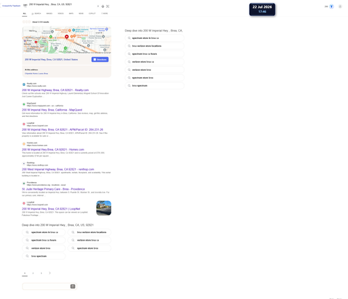Click bottom 'spectrum store in brea ca' suggestion
The width and height of the screenshot is (348, 299).
click(44, 232)
